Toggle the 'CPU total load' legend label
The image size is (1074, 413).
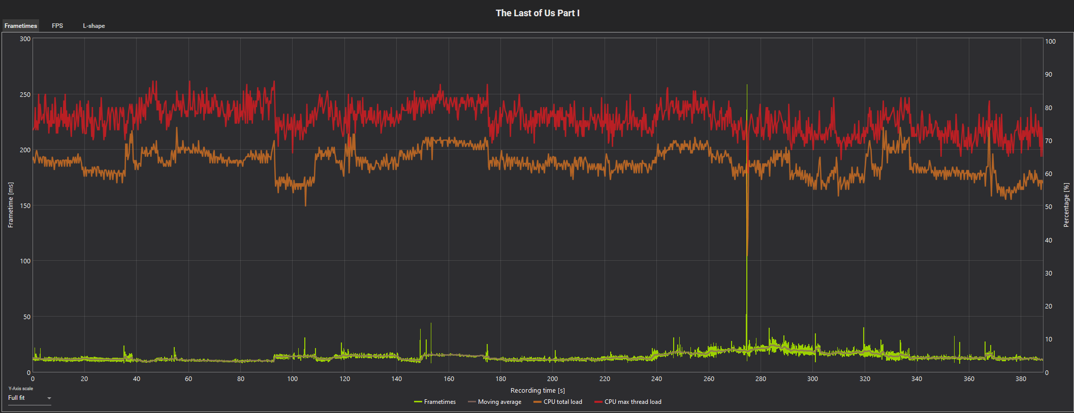563,402
